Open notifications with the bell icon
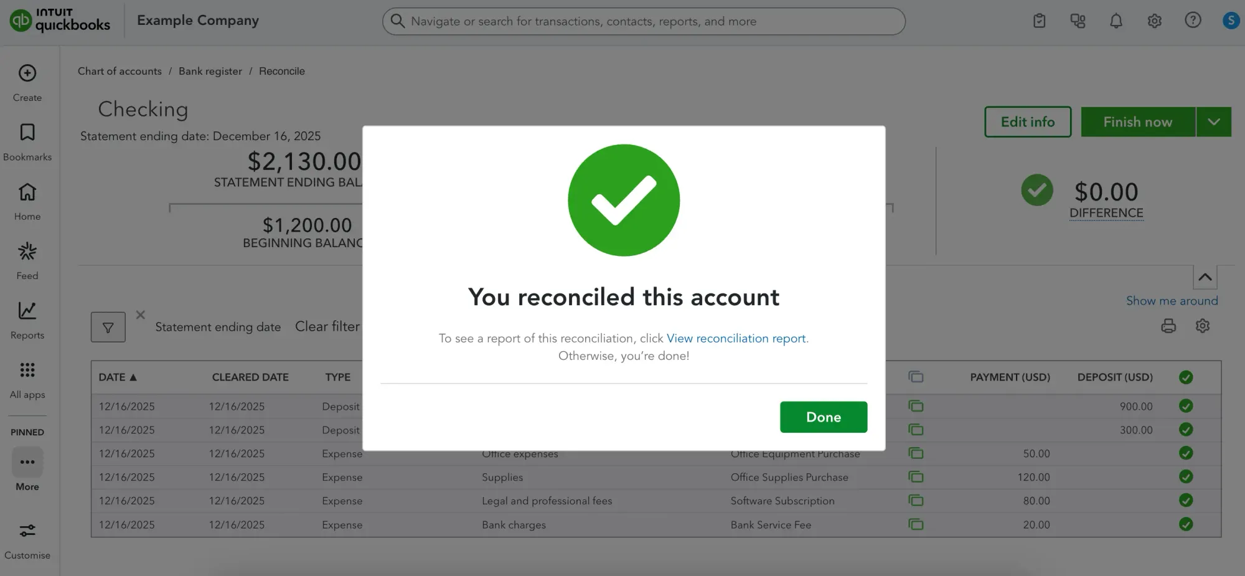 tap(1116, 21)
